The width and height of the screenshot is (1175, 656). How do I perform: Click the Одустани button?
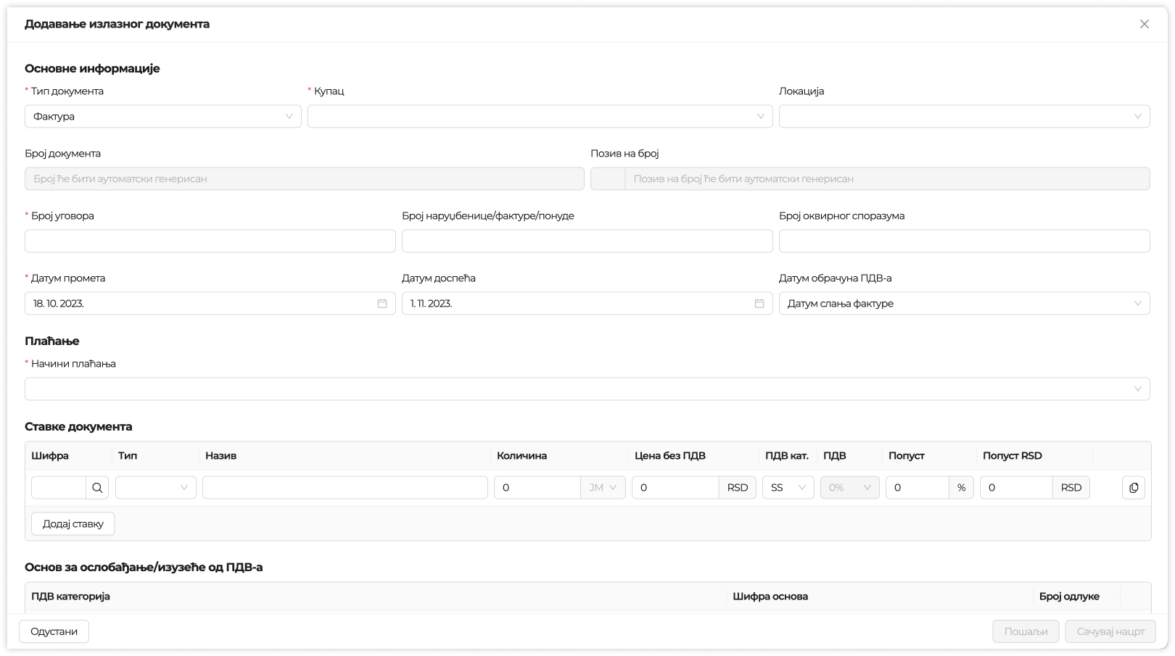coord(54,631)
